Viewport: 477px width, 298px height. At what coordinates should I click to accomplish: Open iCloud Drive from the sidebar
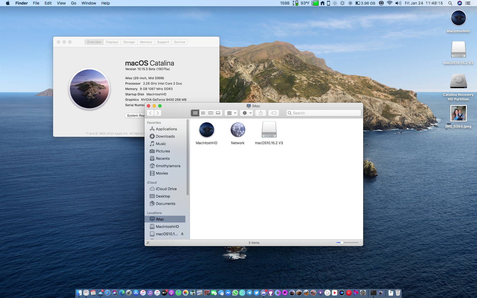[166, 189]
